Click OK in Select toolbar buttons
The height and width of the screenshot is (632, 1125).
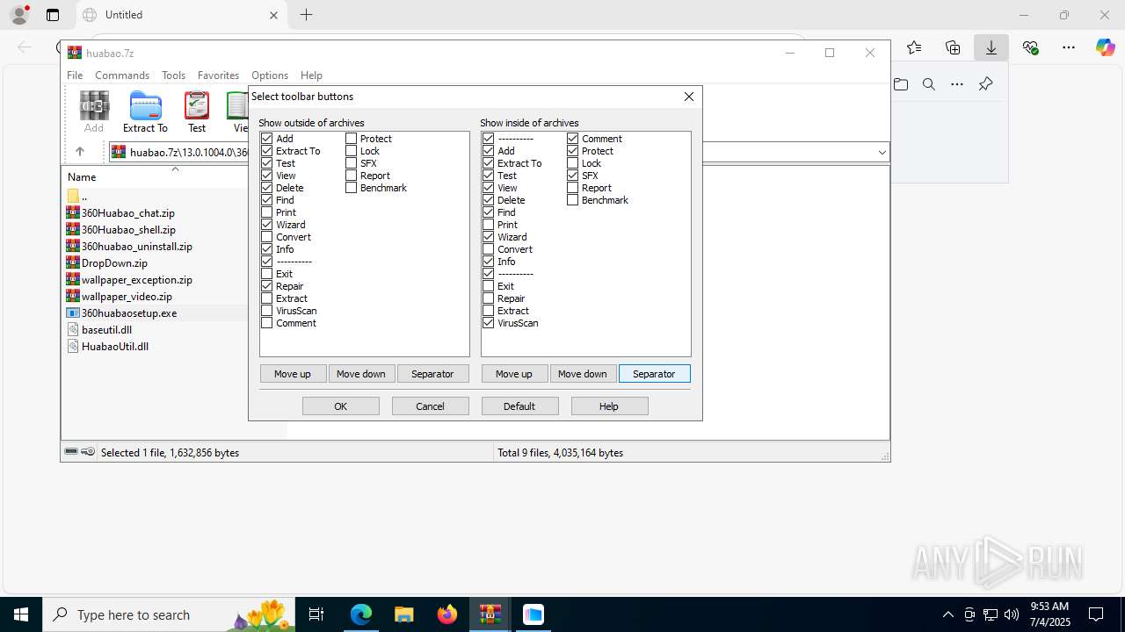point(341,406)
